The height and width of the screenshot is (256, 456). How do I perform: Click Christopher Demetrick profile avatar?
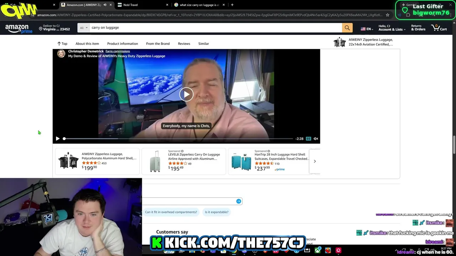[61, 54]
